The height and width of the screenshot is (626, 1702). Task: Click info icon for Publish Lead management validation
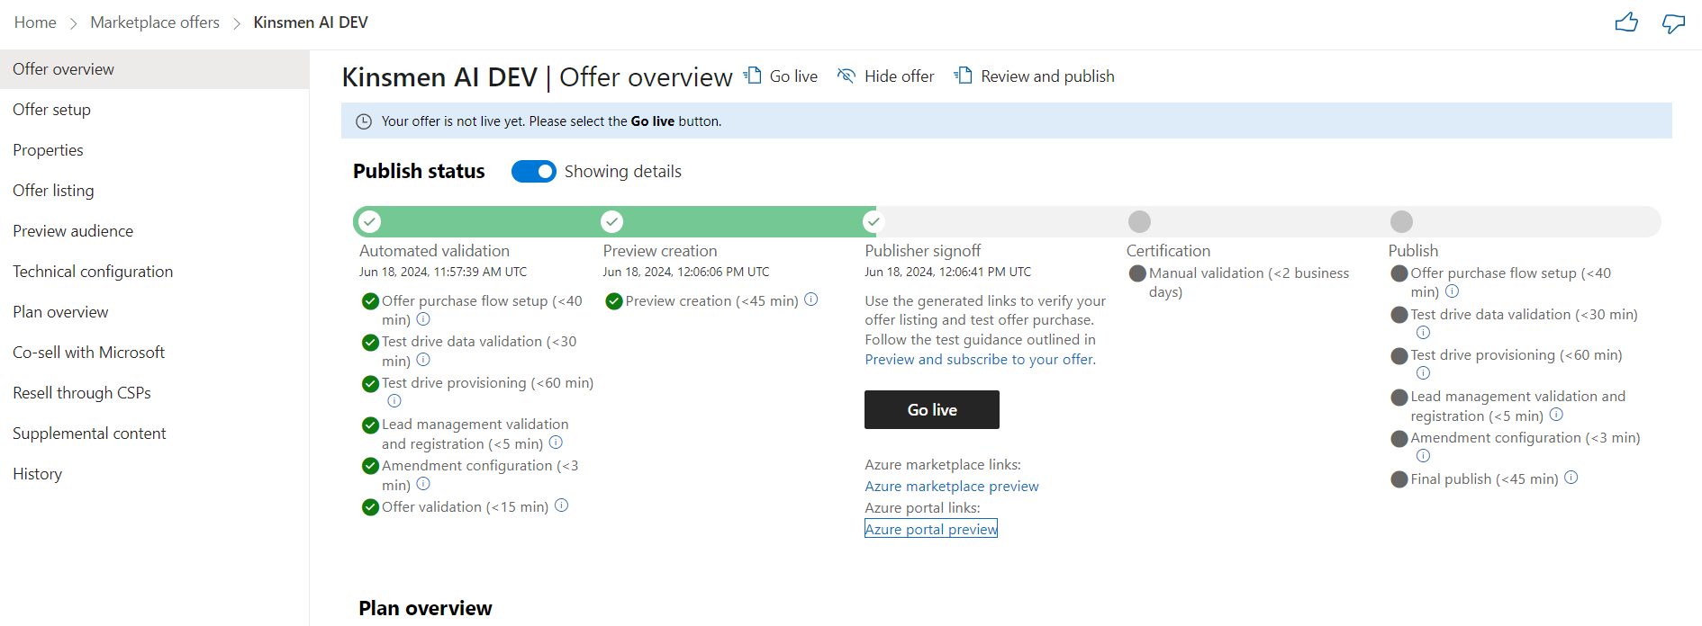[1556, 415]
